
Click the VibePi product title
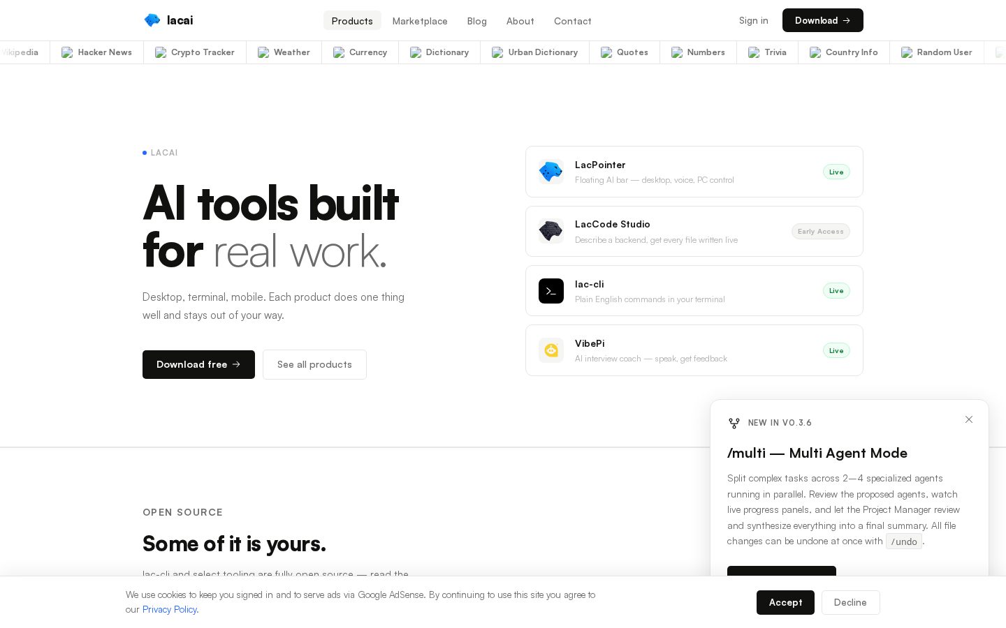(590, 343)
